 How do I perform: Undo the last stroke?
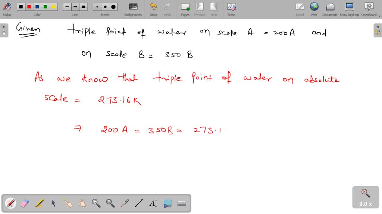pyautogui.click(x=153, y=8)
